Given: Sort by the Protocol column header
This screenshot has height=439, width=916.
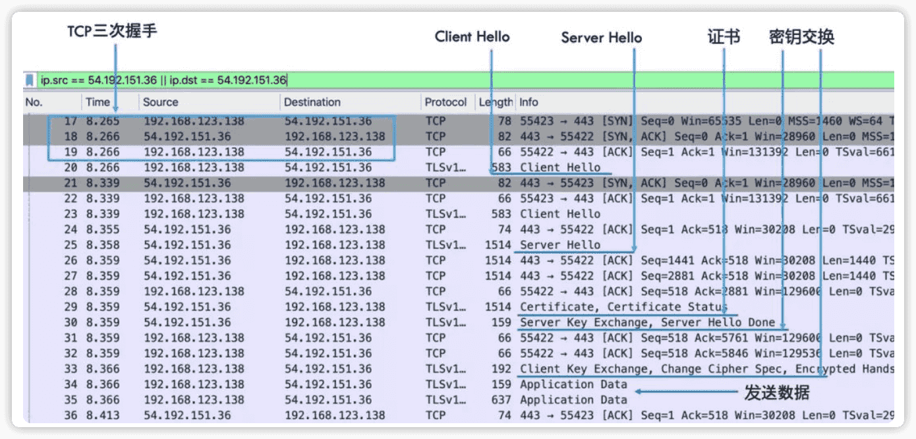Looking at the screenshot, I should [447, 102].
